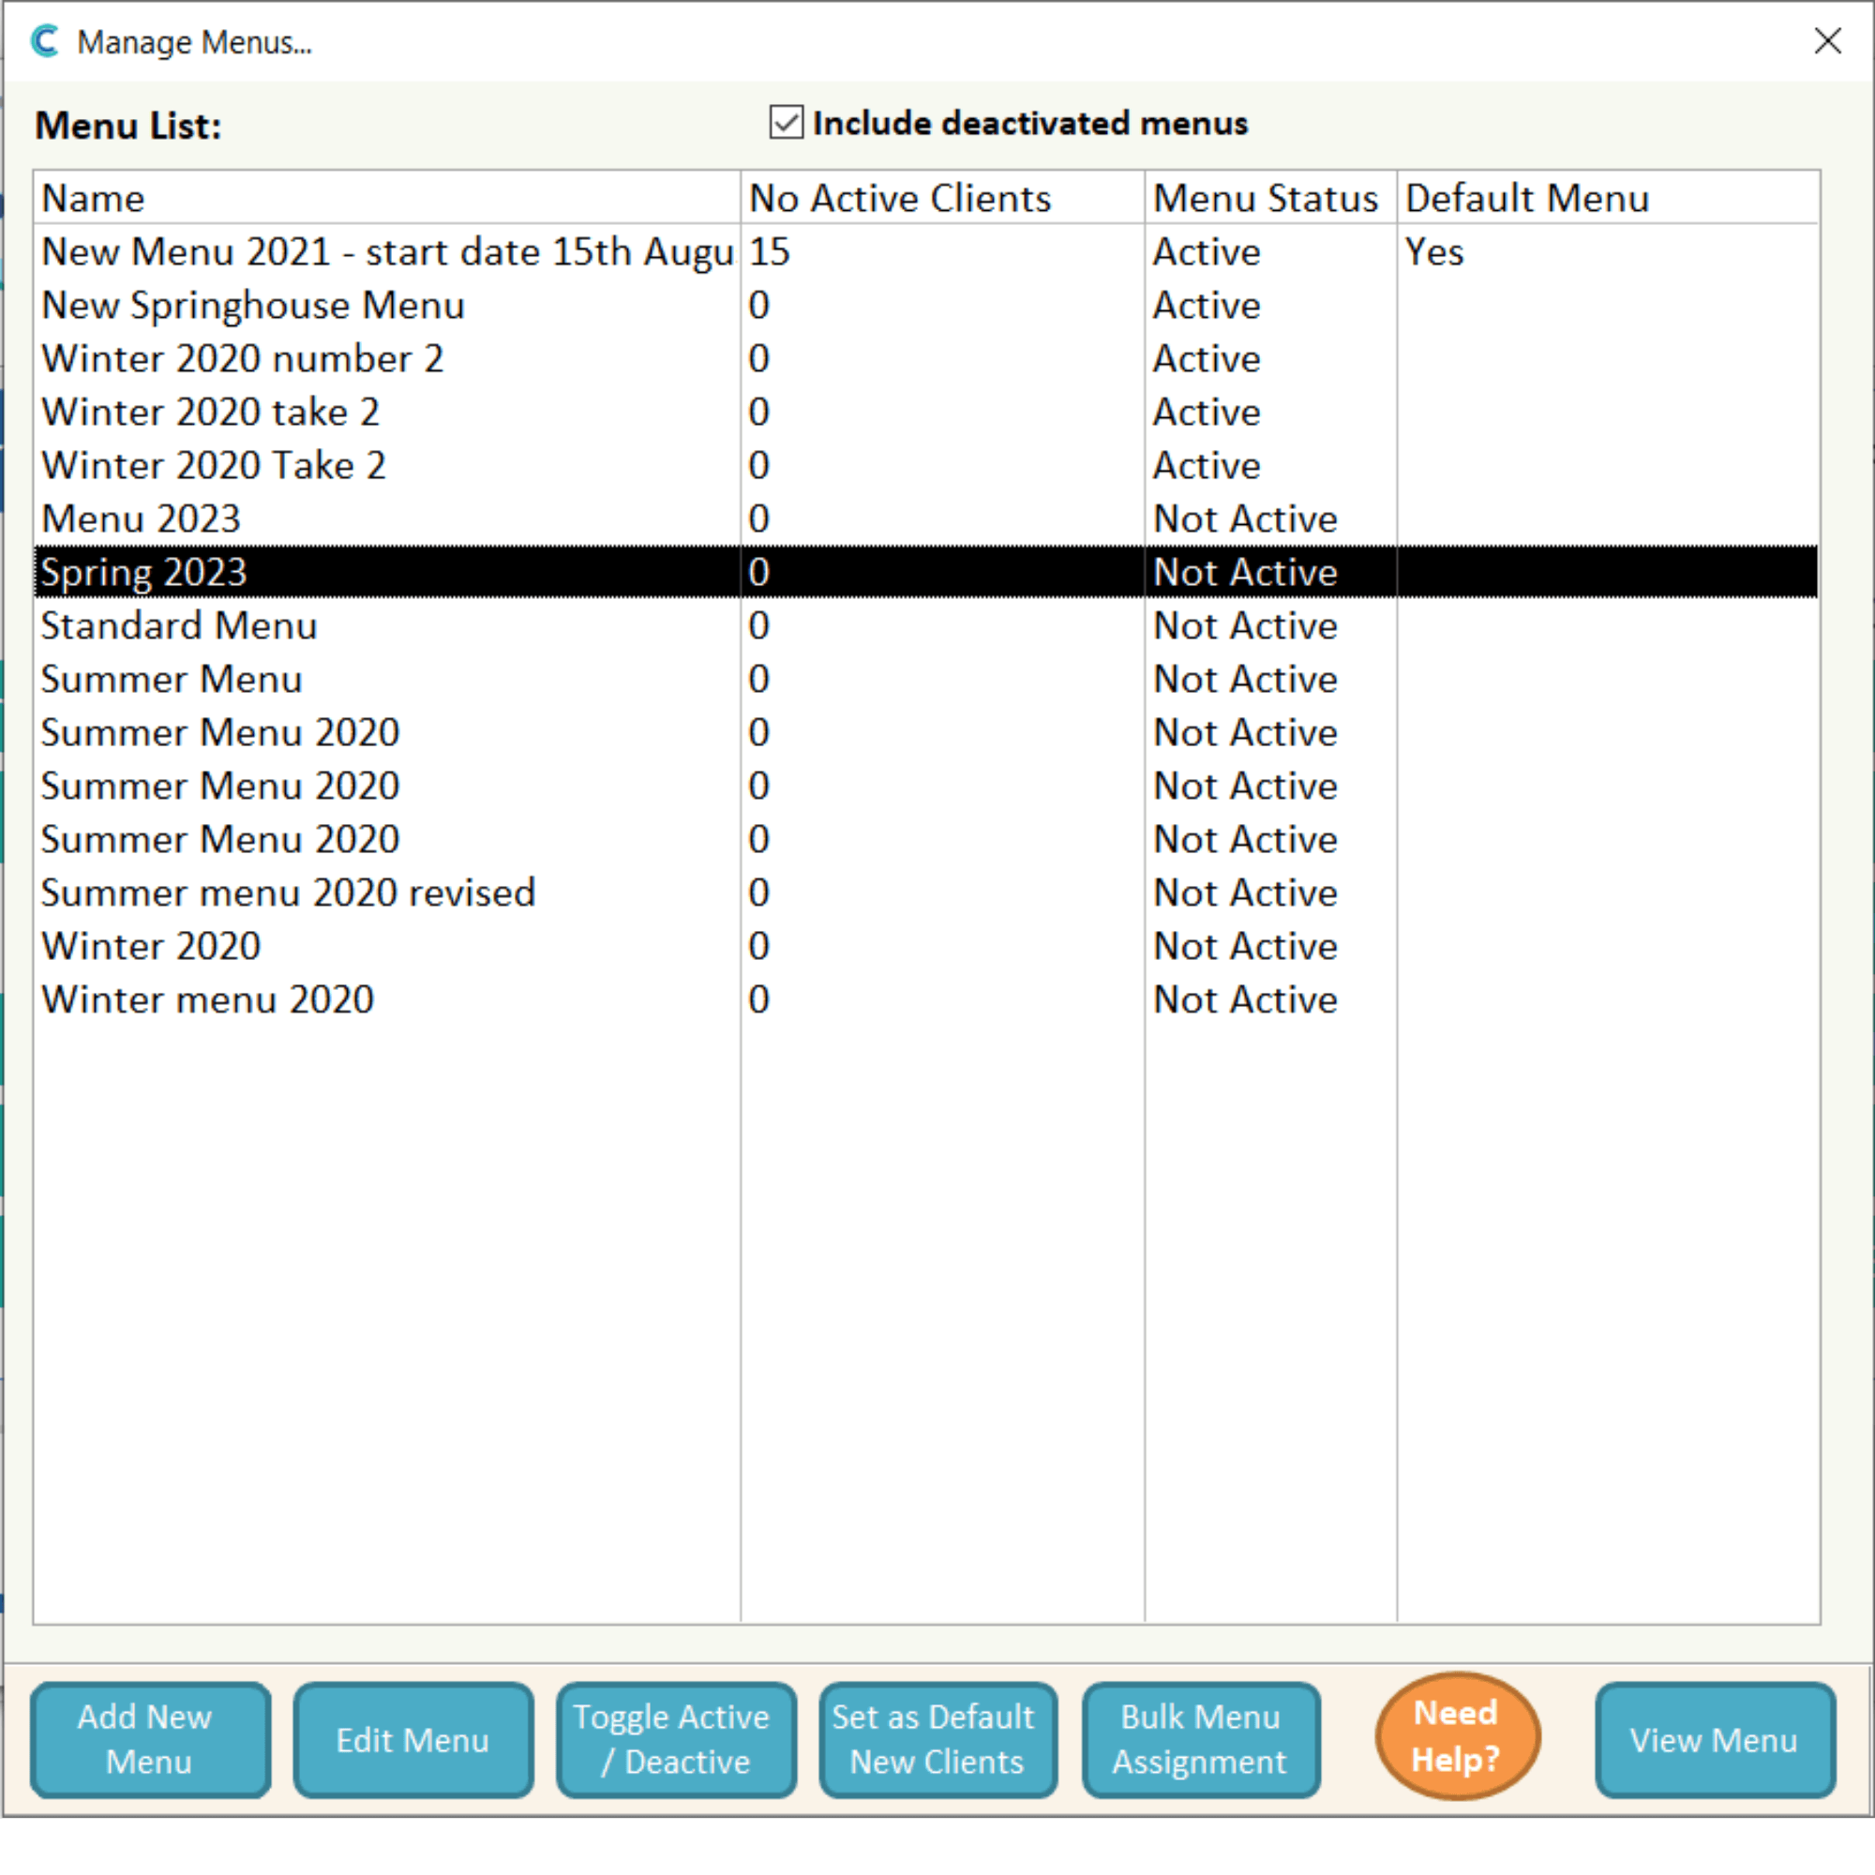Select the lowercase Winter 2020 take 2 row

pyautogui.click(x=926, y=412)
